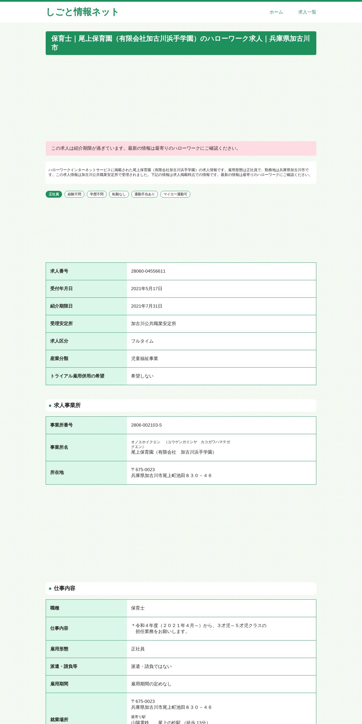Click the 求人事業所 section heading

click(x=181, y=405)
